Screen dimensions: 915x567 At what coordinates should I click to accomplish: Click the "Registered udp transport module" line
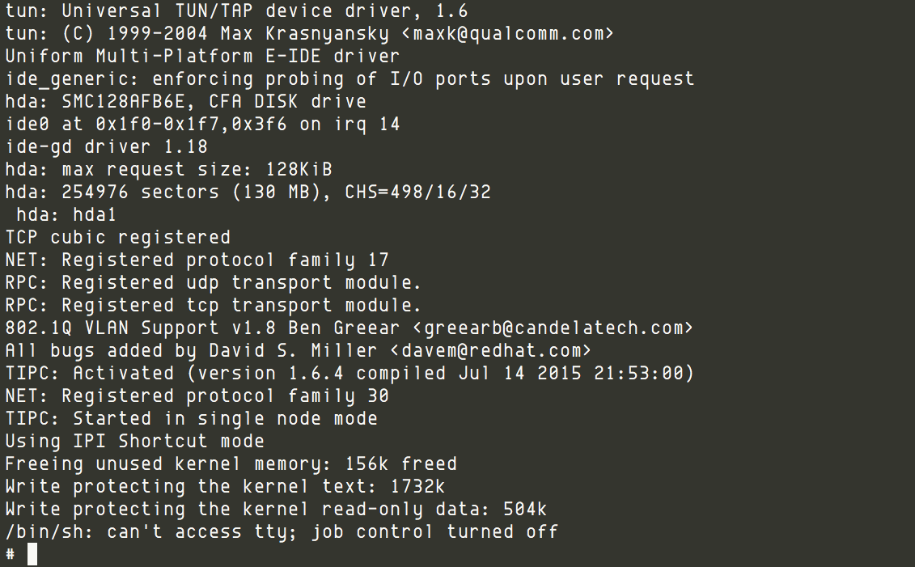coord(241,282)
